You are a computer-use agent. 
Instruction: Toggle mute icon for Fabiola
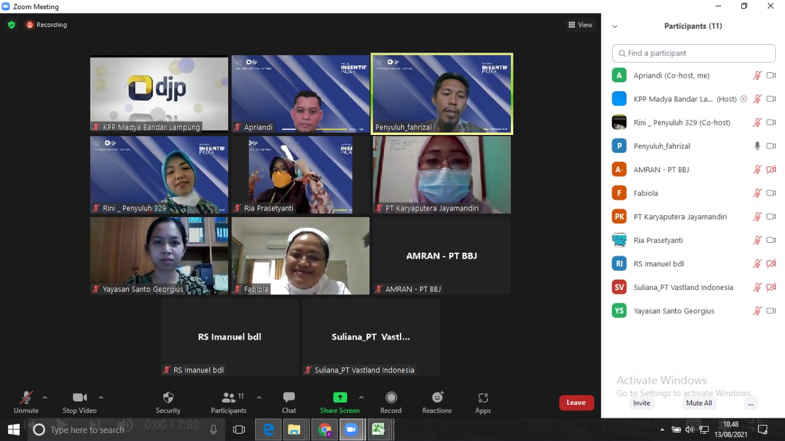point(757,193)
